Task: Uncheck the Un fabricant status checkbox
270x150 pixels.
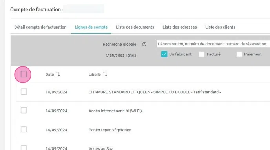Action: [x=164, y=54]
